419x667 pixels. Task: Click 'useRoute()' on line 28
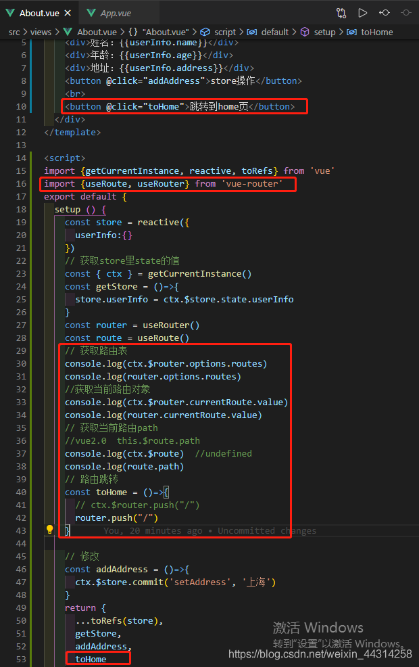pos(163,338)
